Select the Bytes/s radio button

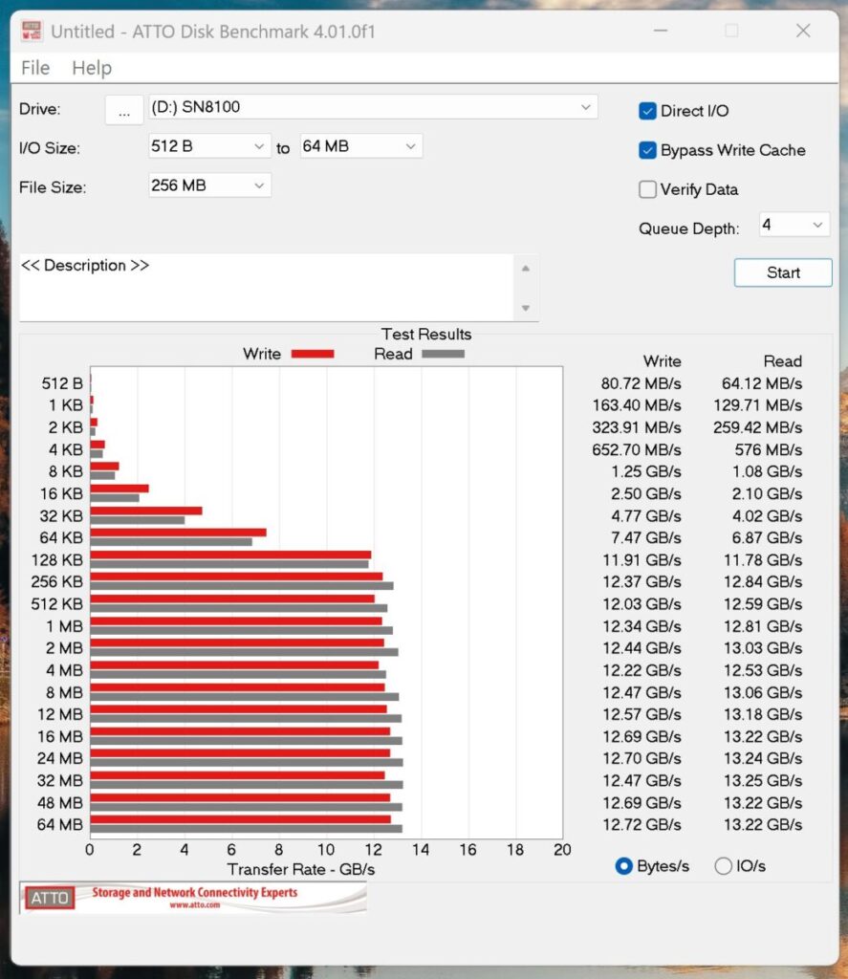coord(624,866)
